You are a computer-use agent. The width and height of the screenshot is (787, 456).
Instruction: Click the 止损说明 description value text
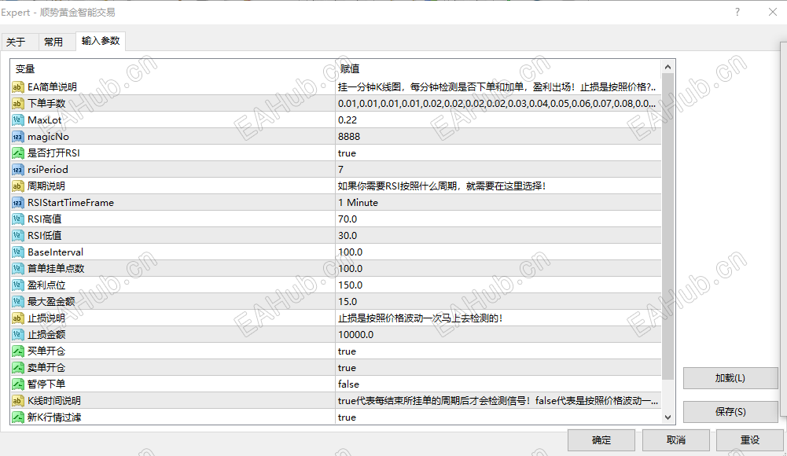coord(420,318)
